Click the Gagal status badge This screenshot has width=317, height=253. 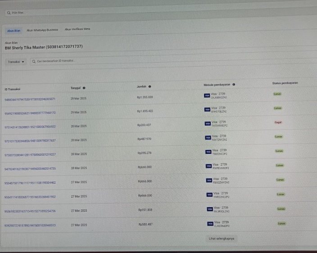[278, 122]
